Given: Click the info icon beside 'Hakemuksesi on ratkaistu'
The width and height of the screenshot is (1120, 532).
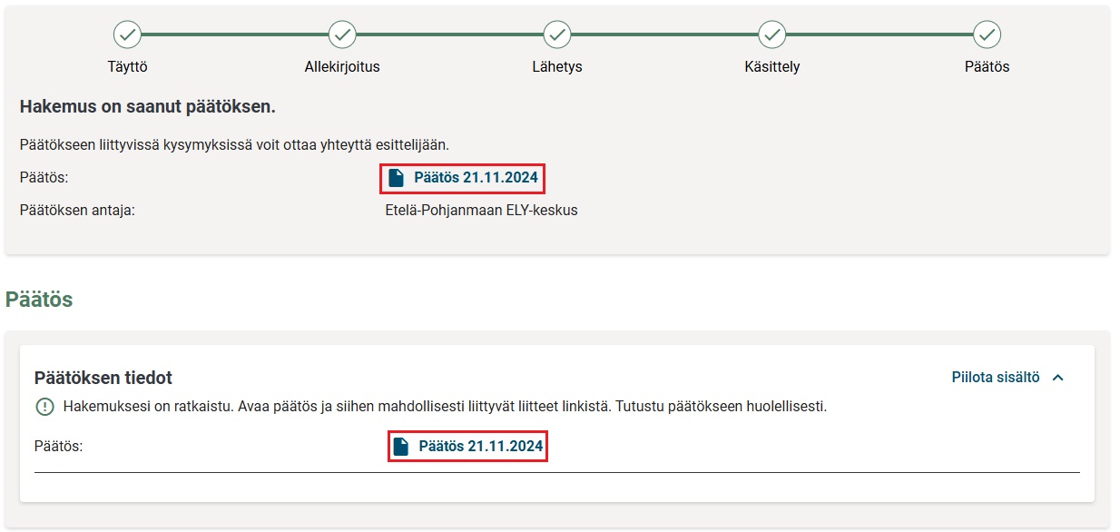Looking at the screenshot, I should 44,407.
